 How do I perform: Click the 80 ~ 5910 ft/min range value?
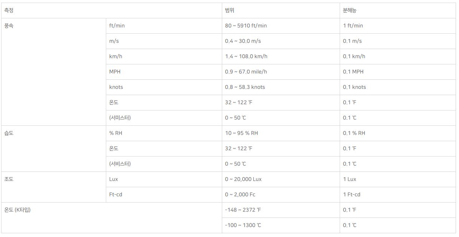click(x=246, y=26)
